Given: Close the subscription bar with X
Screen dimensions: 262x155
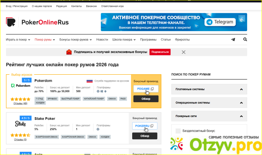Looking at the screenshot, I should 183,52.
